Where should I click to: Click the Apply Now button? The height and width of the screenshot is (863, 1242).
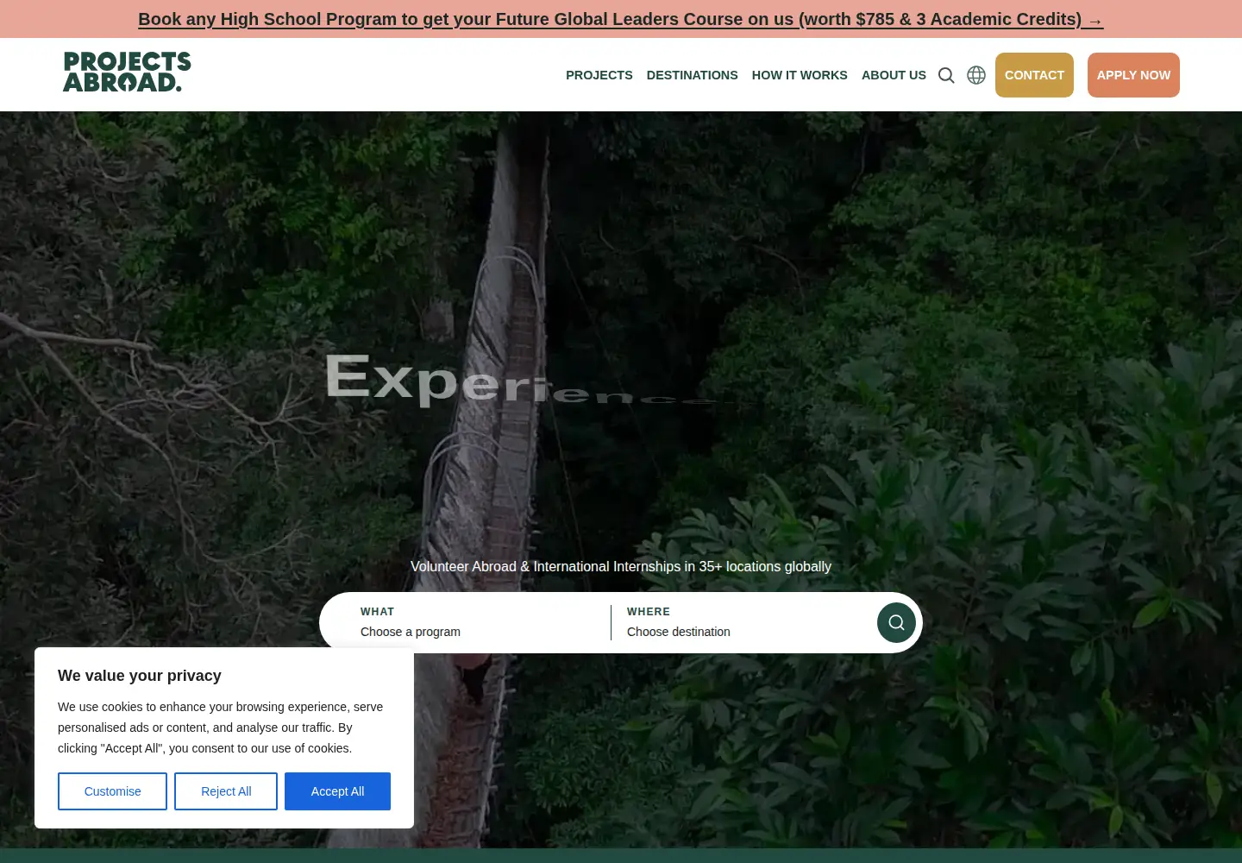tap(1133, 75)
